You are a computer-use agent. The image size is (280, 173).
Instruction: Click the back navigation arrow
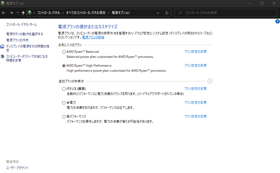click(3, 13)
